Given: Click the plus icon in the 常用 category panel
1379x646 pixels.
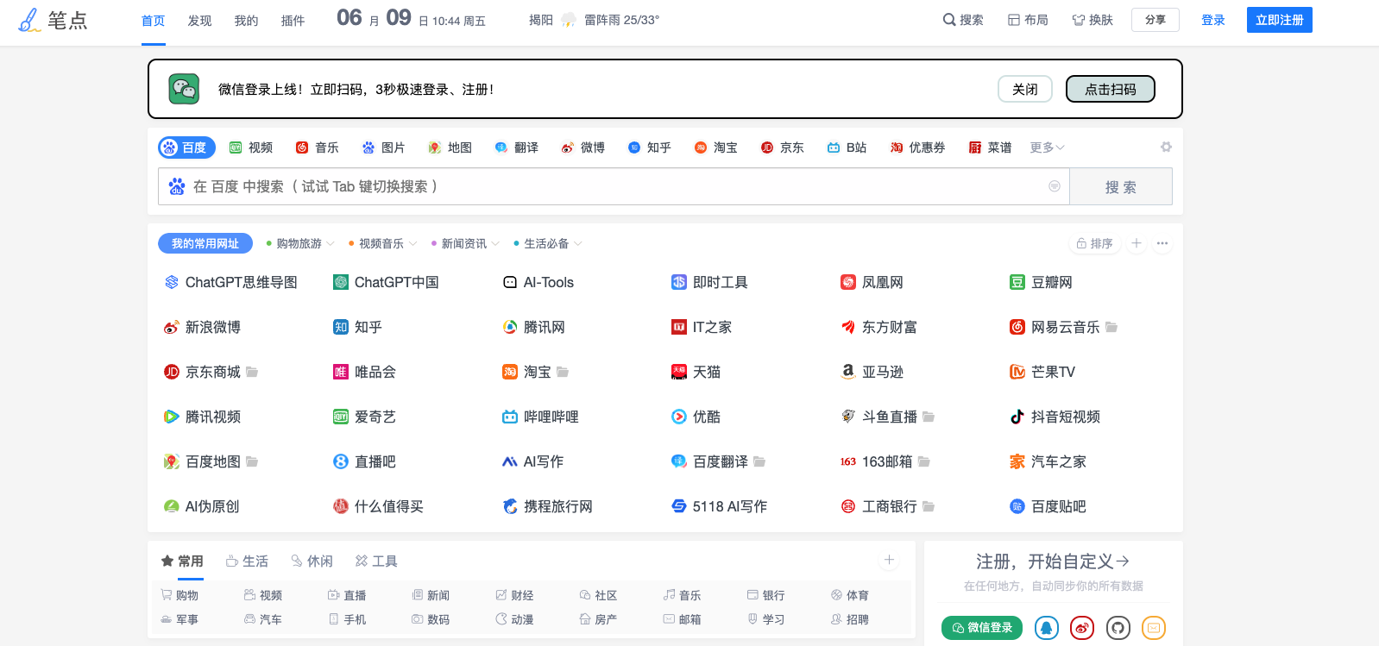Looking at the screenshot, I should pos(889,561).
